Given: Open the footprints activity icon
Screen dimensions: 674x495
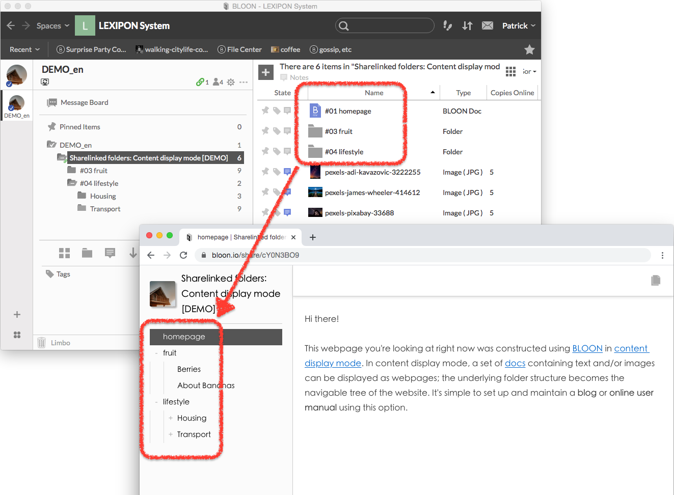Looking at the screenshot, I should click(x=447, y=25).
